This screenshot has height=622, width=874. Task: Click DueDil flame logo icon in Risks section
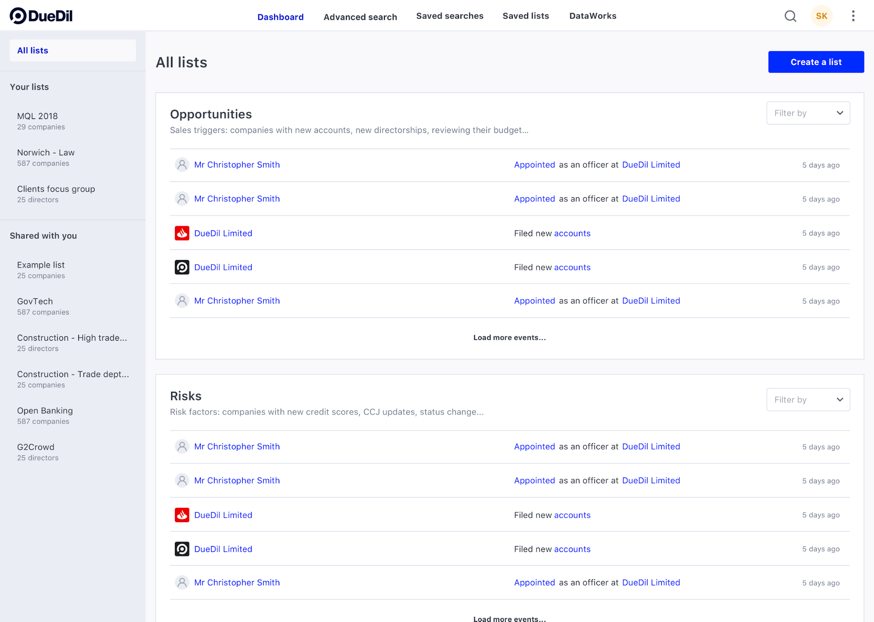[181, 514]
